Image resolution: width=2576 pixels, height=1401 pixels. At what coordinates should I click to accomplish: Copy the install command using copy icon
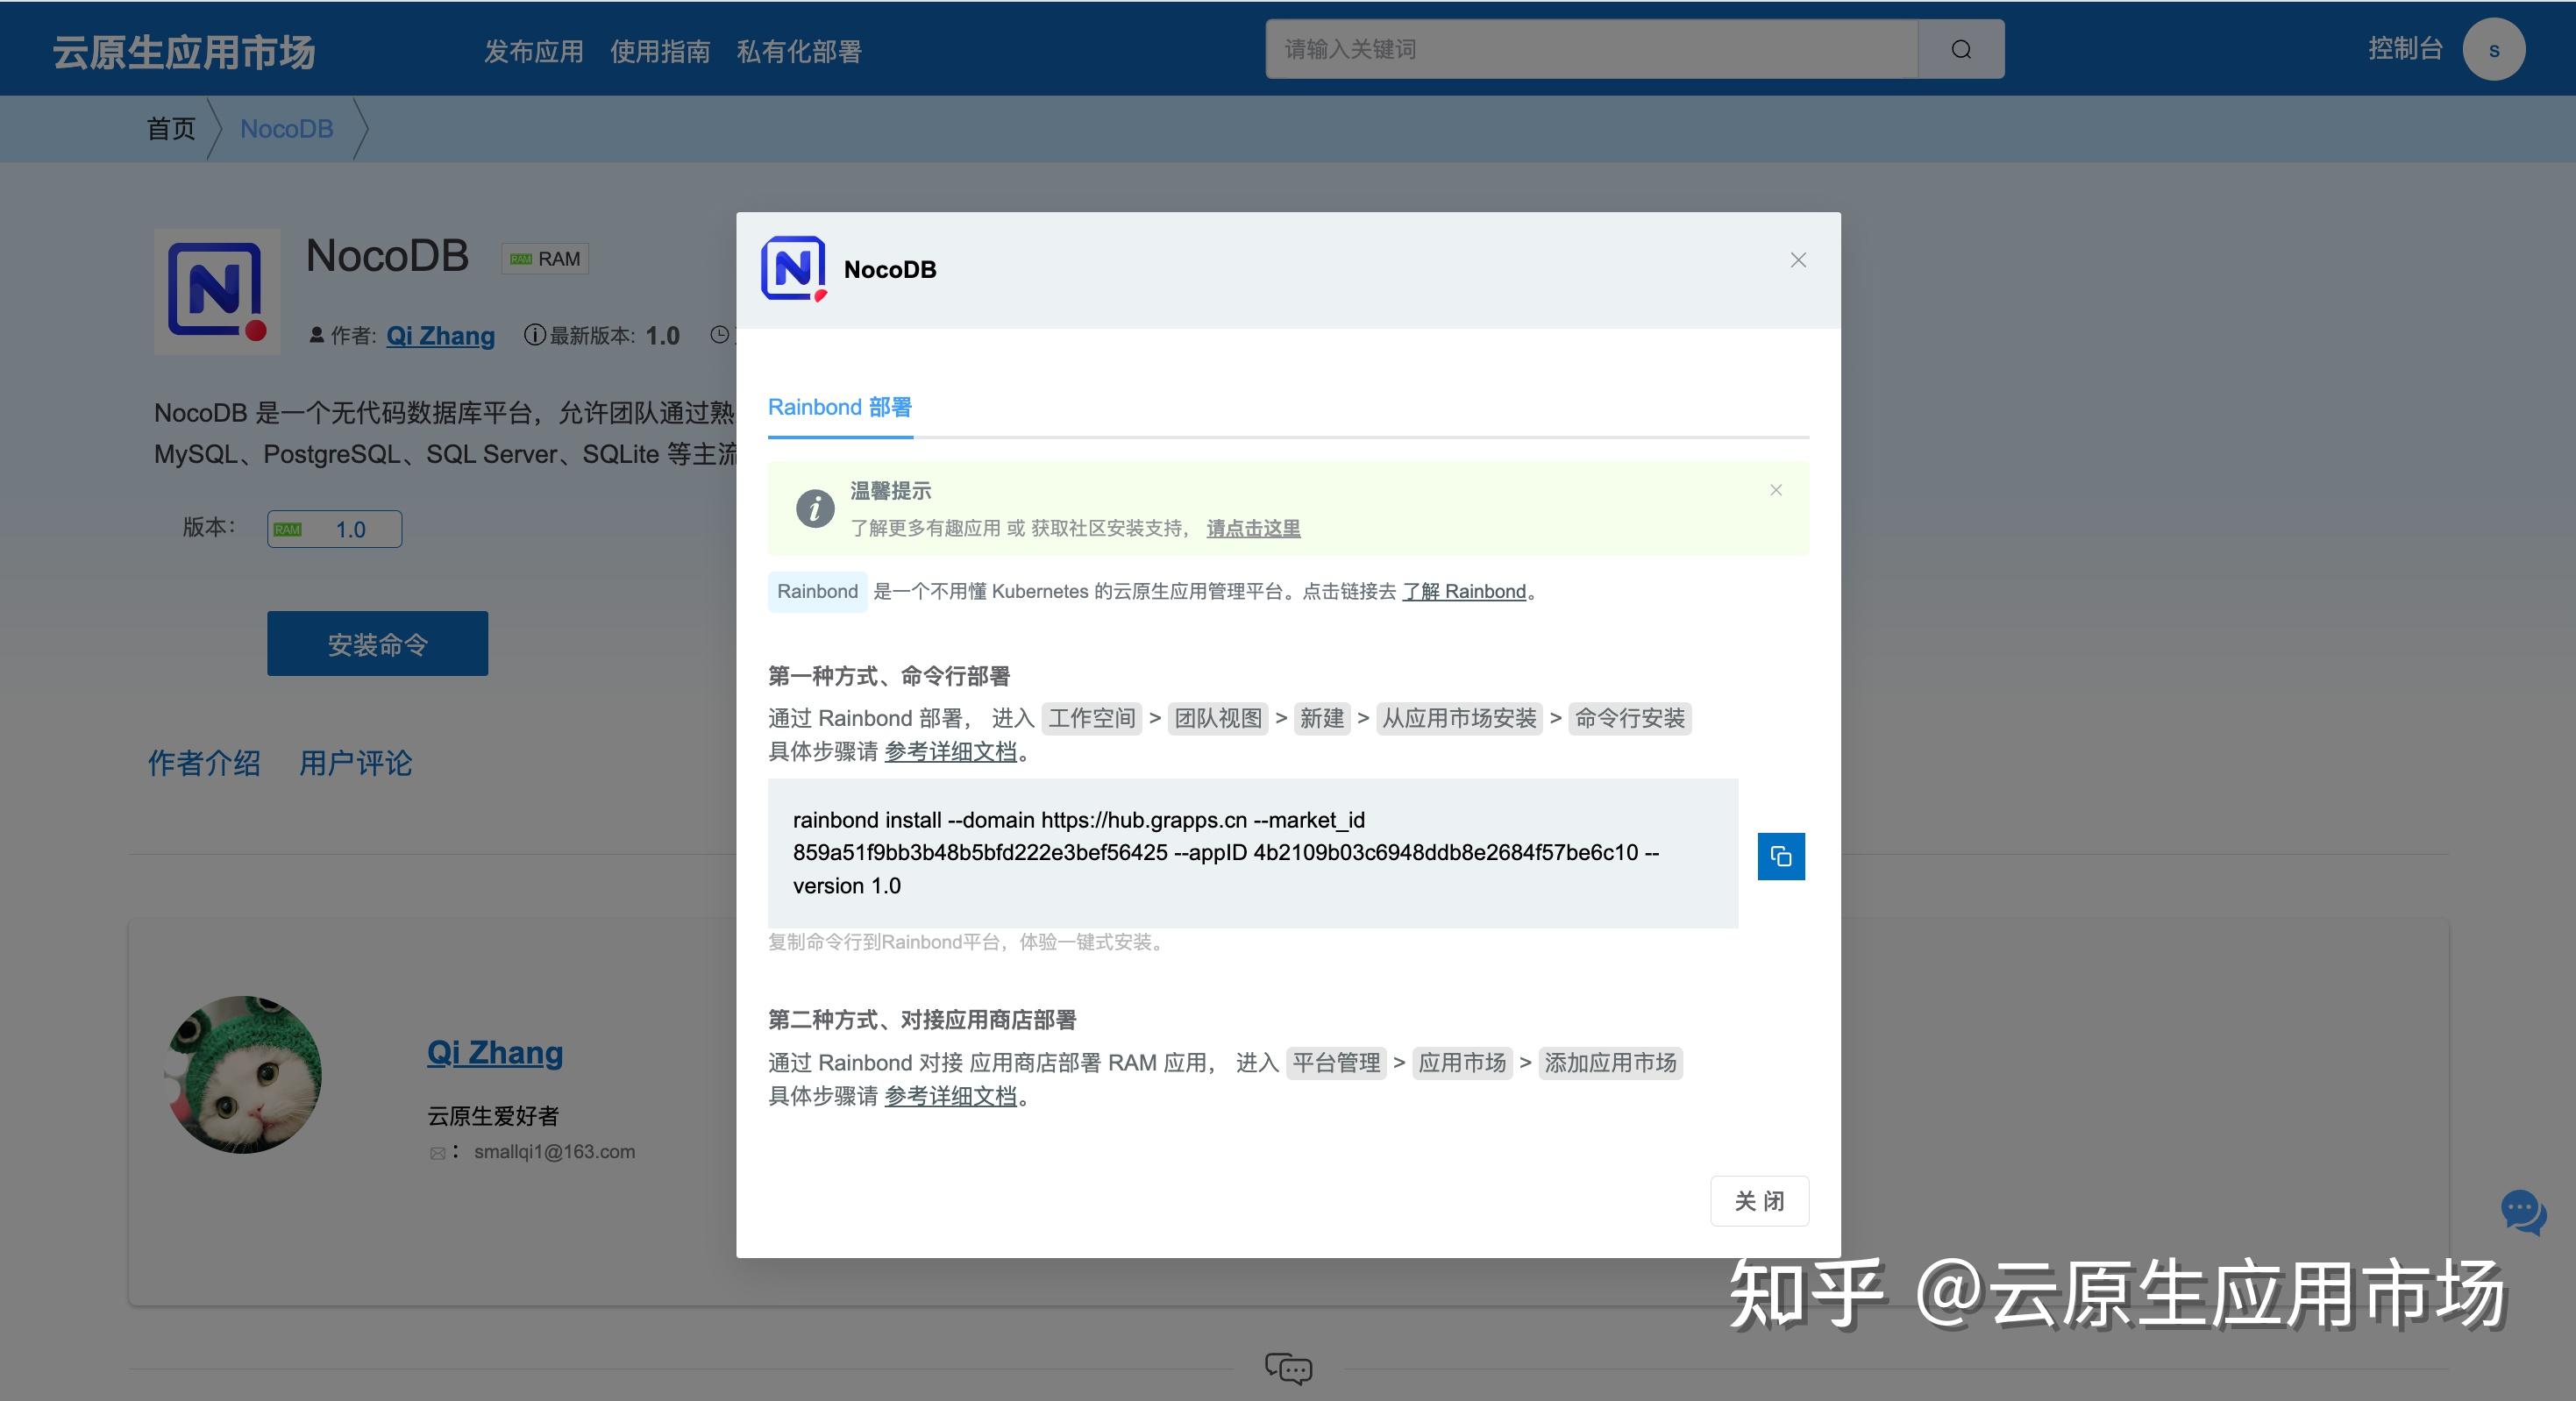click(1781, 856)
